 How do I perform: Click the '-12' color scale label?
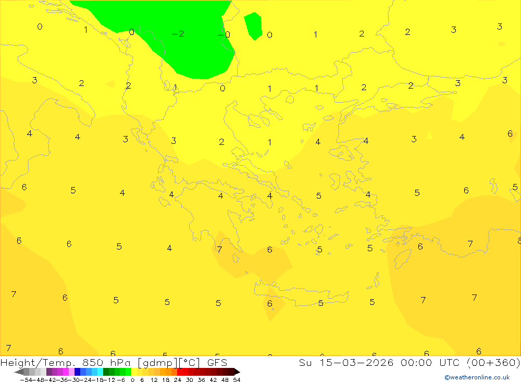(x=109, y=380)
